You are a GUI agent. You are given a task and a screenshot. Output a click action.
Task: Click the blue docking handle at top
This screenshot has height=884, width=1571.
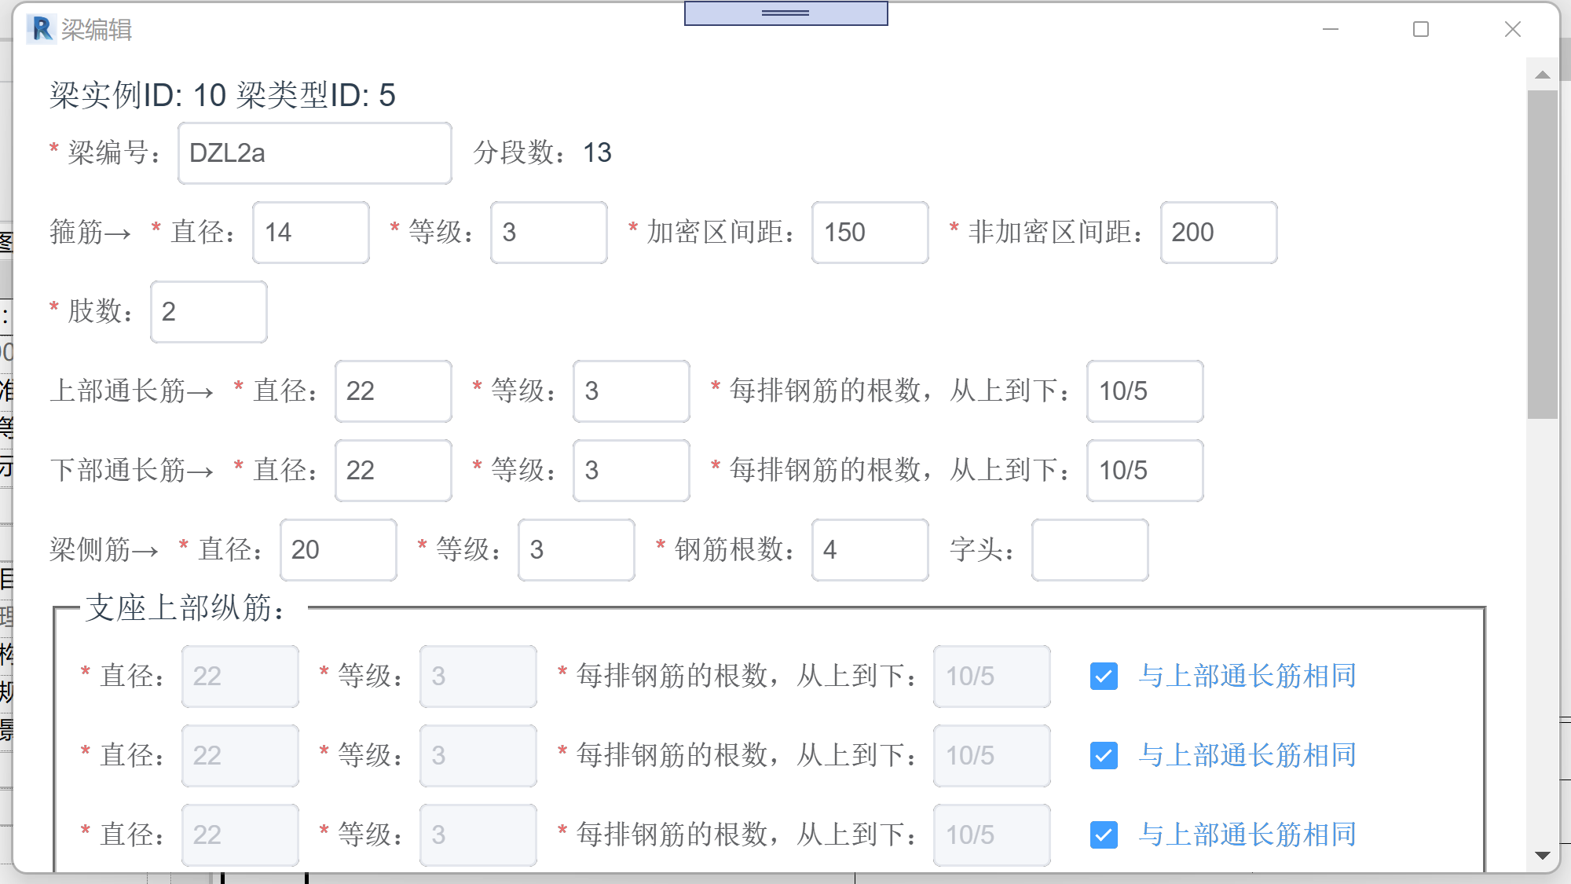click(785, 13)
